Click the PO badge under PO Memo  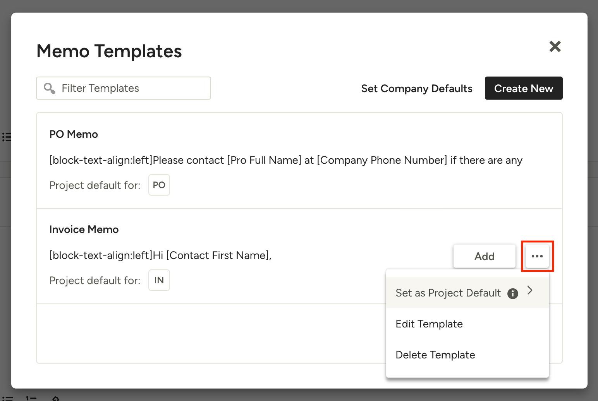(x=159, y=185)
